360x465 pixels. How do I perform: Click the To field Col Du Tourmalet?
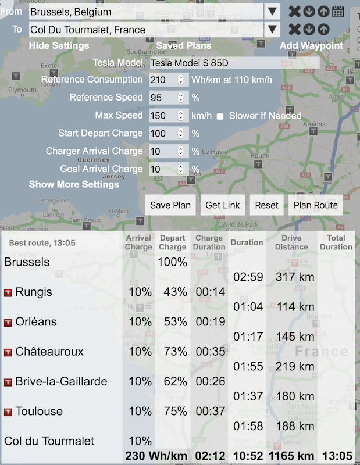click(x=146, y=30)
